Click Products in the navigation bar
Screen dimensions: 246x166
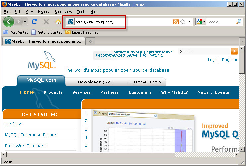53,92
